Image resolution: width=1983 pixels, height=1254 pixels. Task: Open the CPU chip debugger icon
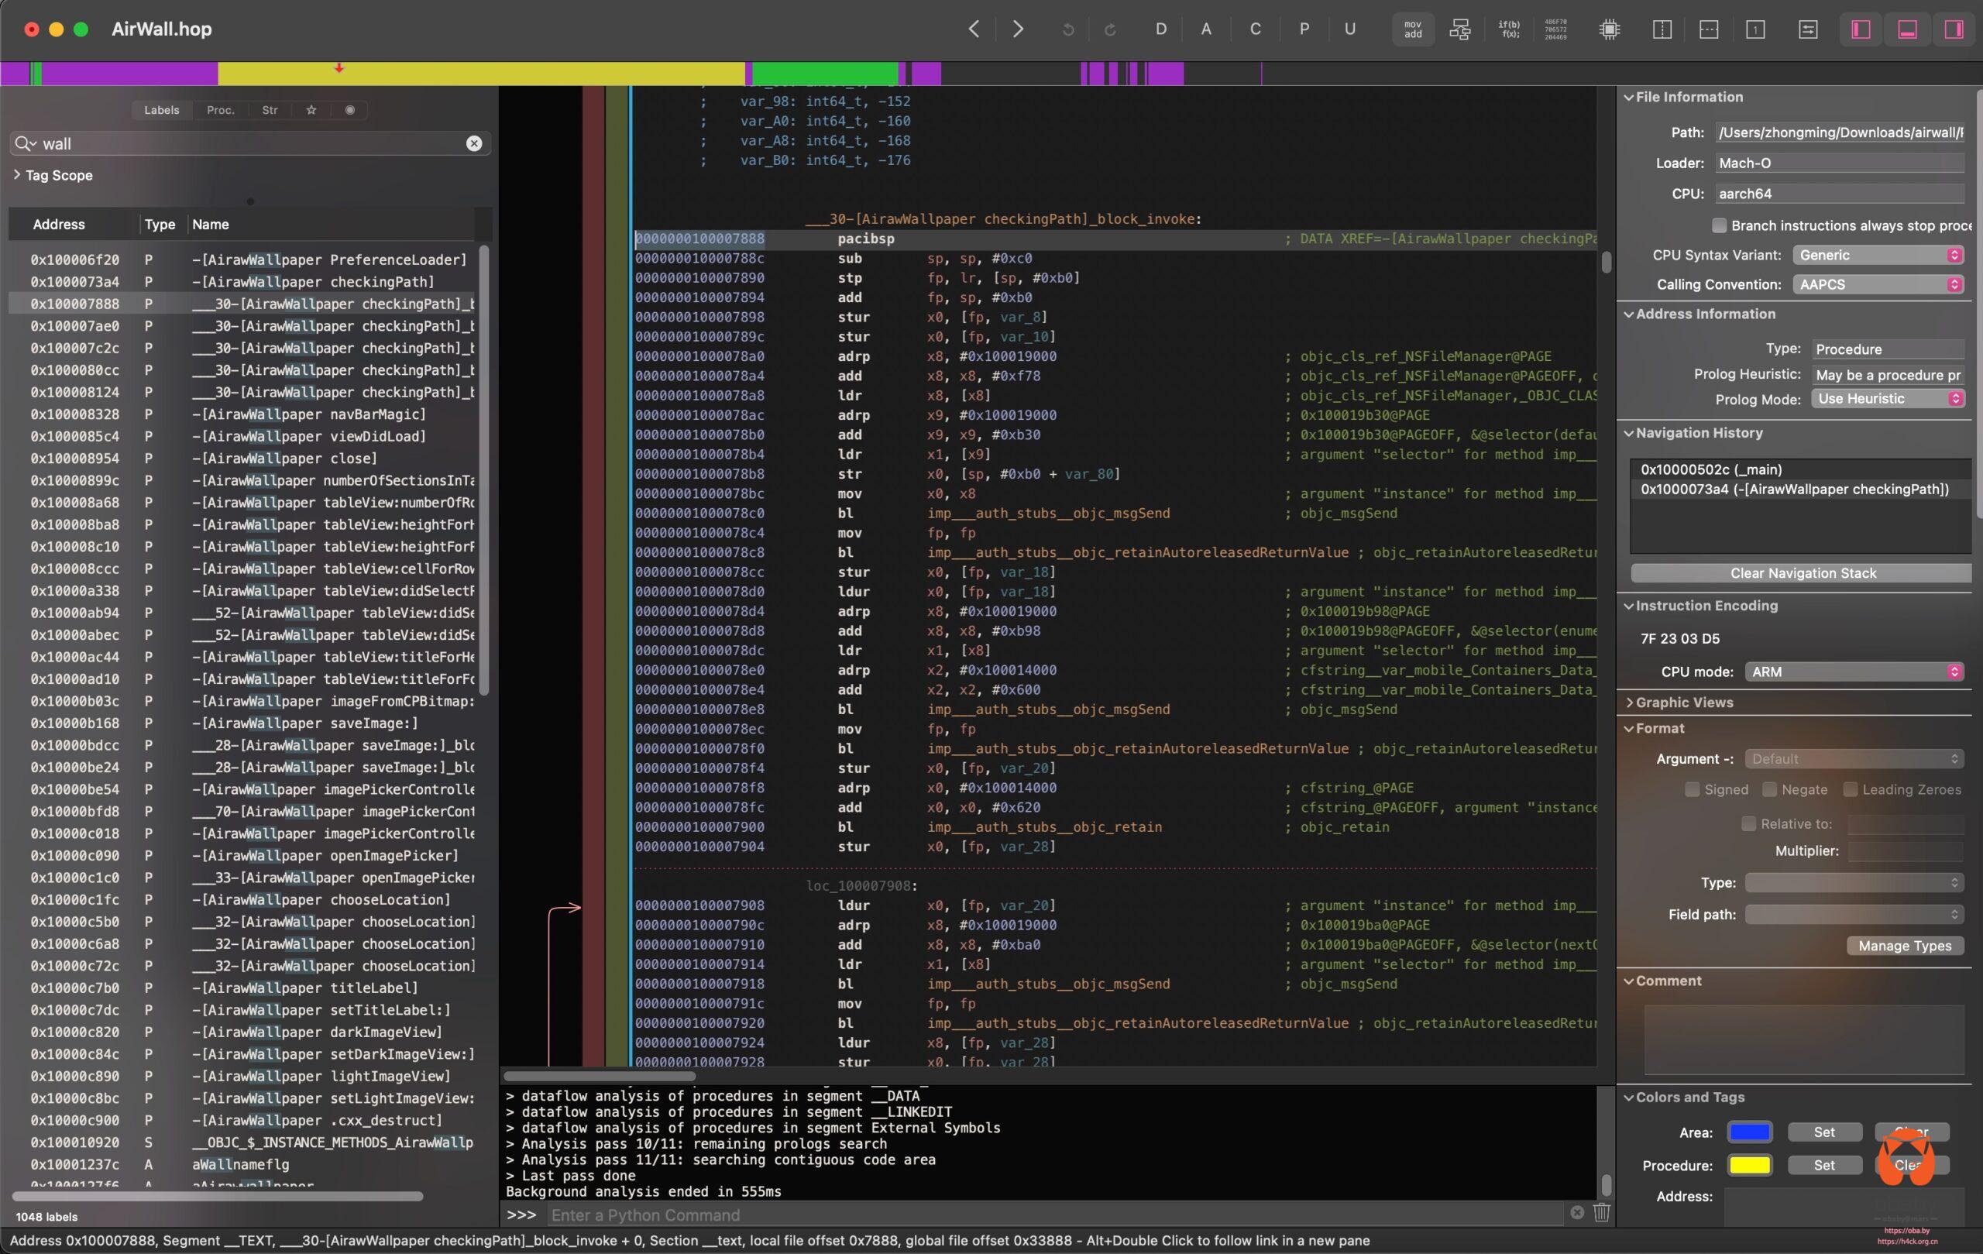click(x=1609, y=29)
